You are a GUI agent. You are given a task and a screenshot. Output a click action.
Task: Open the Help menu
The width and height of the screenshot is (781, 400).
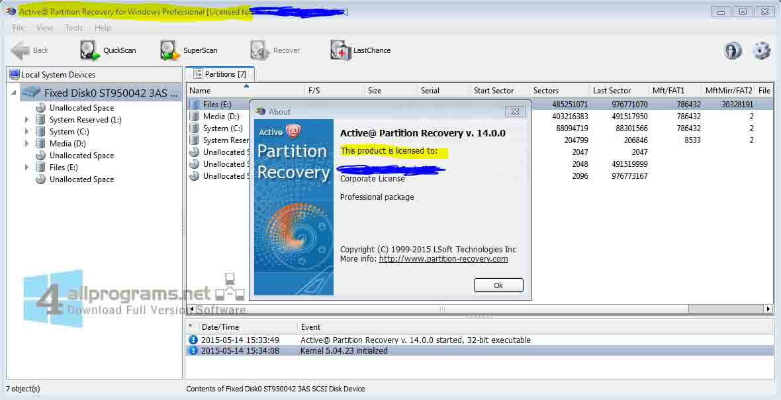(103, 28)
